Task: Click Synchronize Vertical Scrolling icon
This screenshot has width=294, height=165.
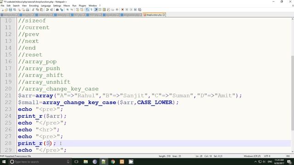Action: pyautogui.click(x=77, y=10)
